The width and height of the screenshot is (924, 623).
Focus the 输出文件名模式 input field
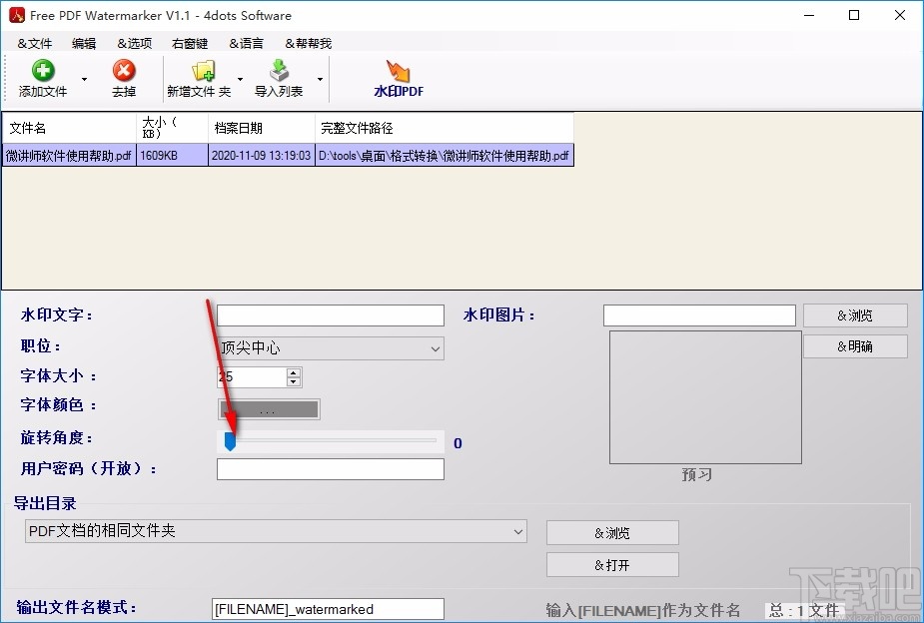[x=328, y=609]
